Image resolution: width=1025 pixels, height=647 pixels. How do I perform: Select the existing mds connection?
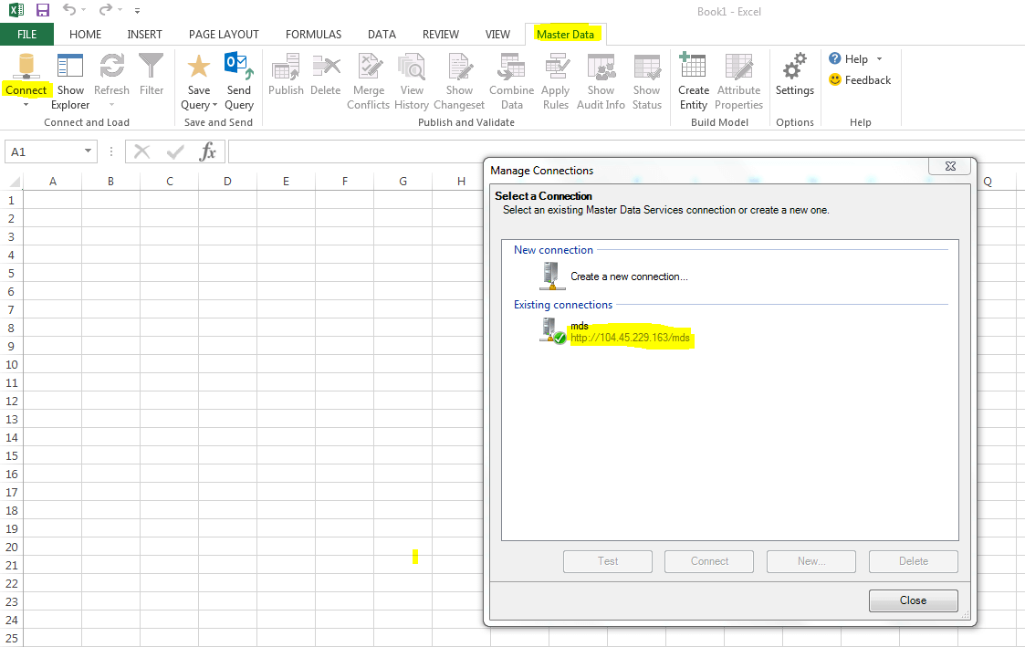[x=614, y=331]
